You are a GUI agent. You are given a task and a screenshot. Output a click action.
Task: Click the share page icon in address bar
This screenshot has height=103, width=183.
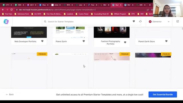point(148,10)
